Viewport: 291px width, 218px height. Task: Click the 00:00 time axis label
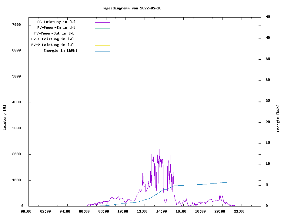[26, 211]
